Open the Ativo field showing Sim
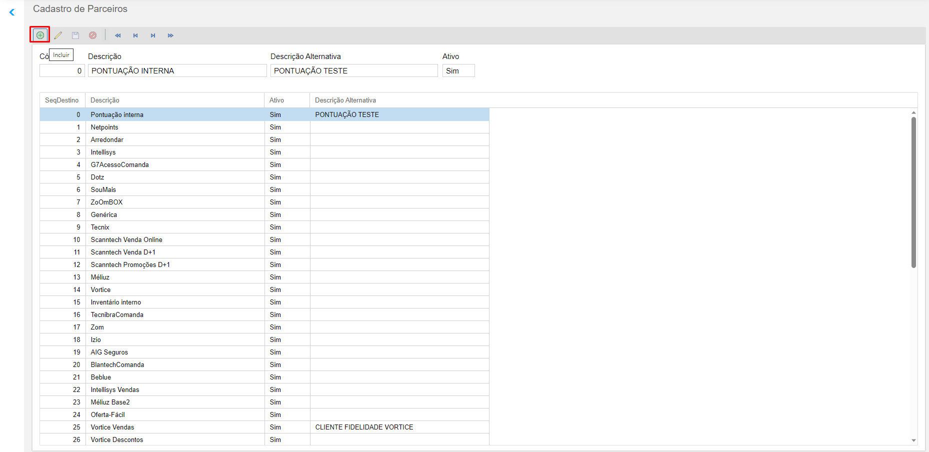The height and width of the screenshot is (452, 929). 458,70
